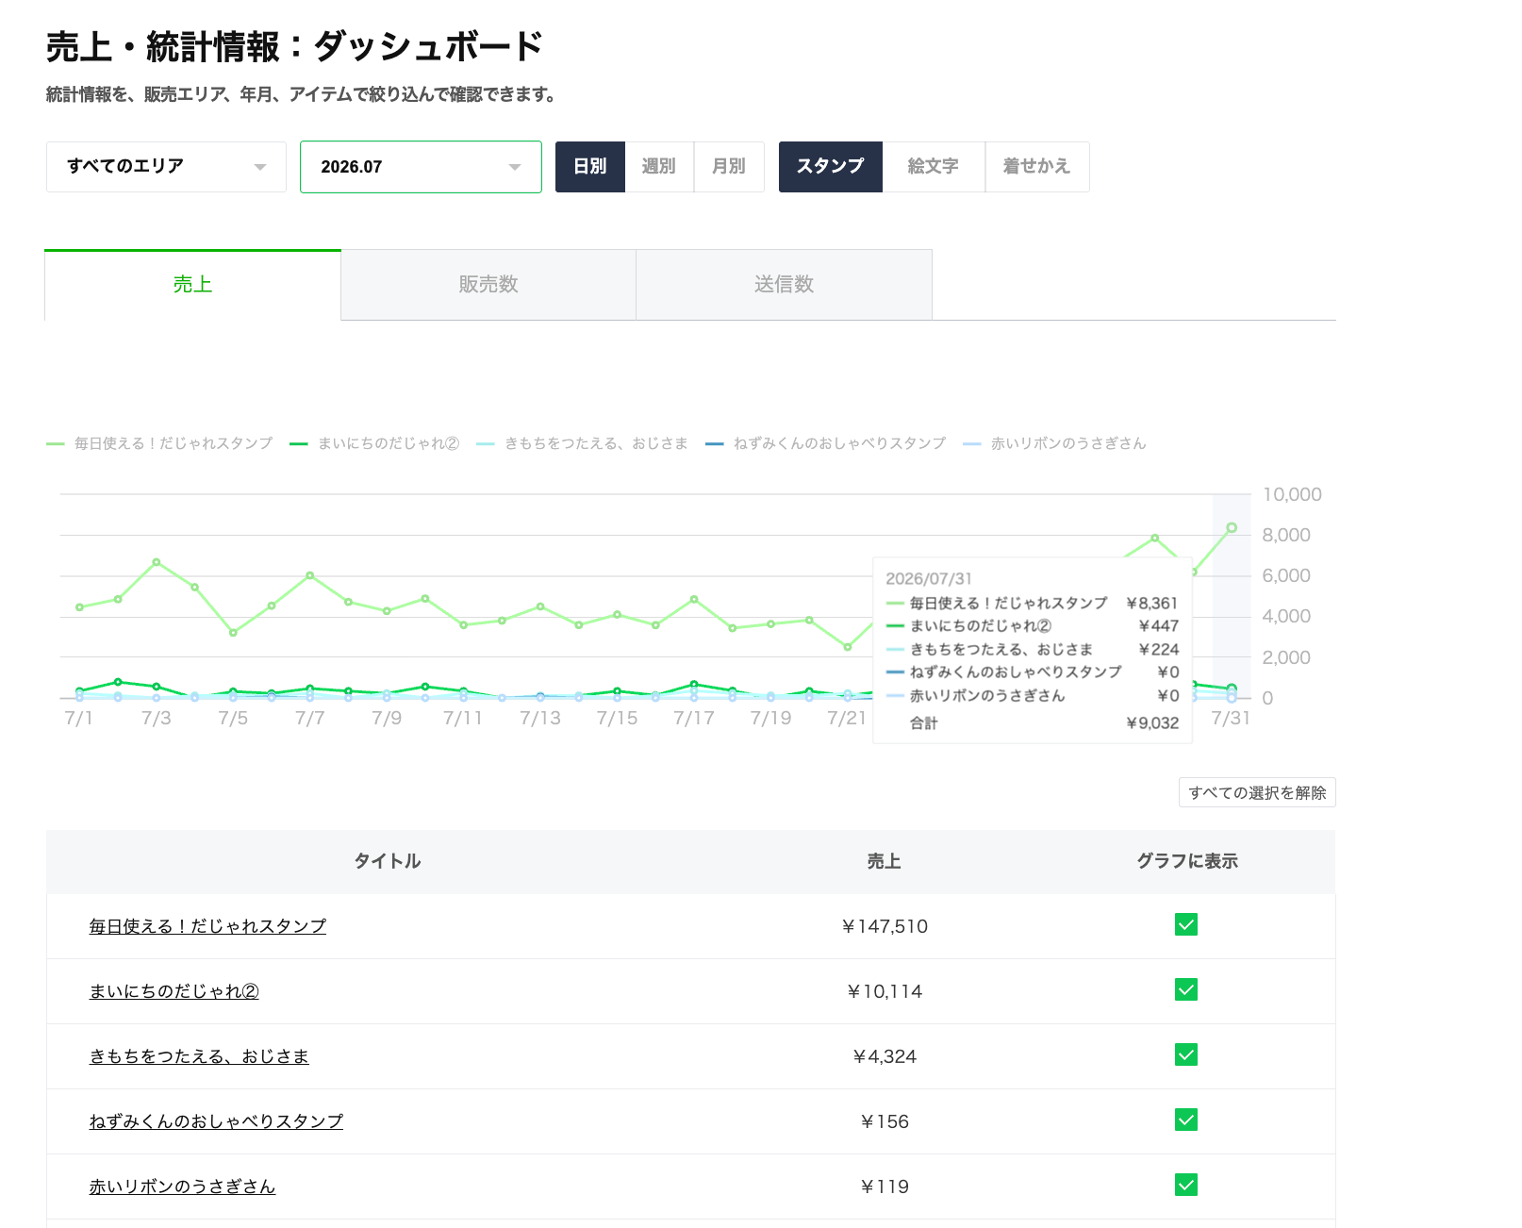Switch to 絵文字 item type

tap(934, 167)
